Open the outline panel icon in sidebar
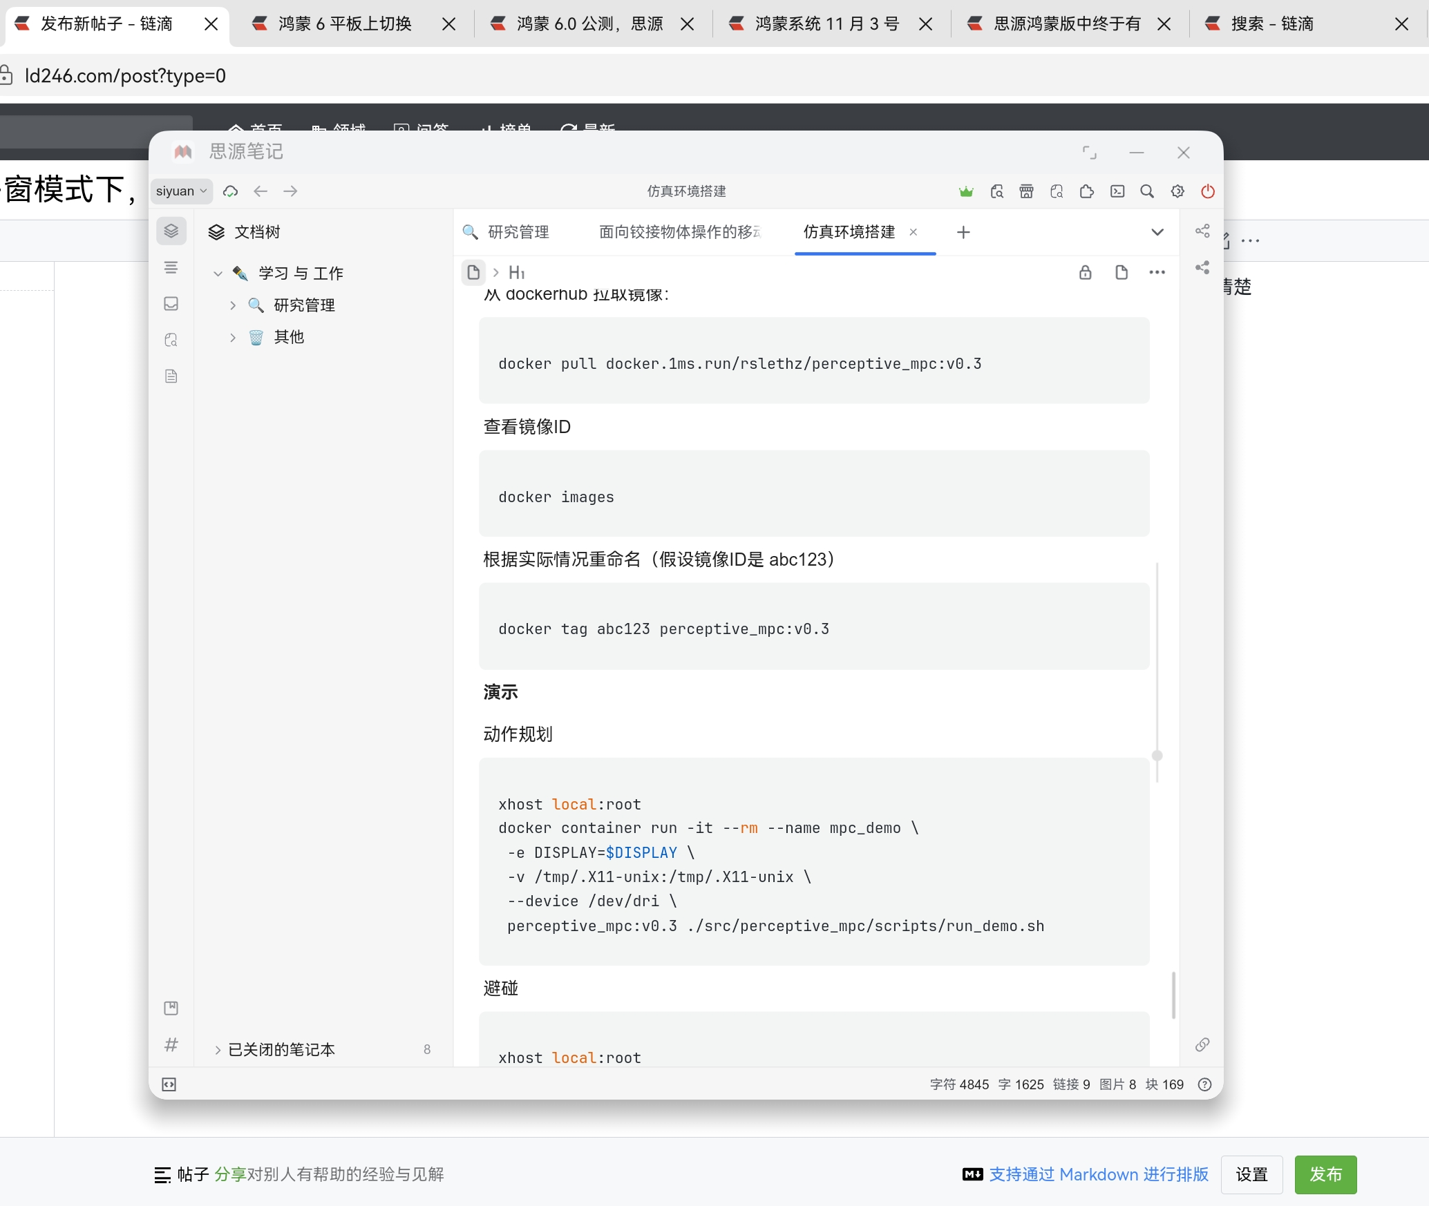The width and height of the screenshot is (1429, 1206). 171,267
